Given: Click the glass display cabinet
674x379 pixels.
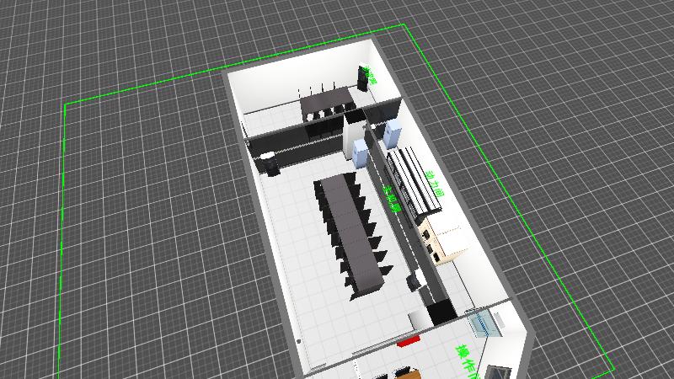Looking at the screenshot, I should [484, 323].
